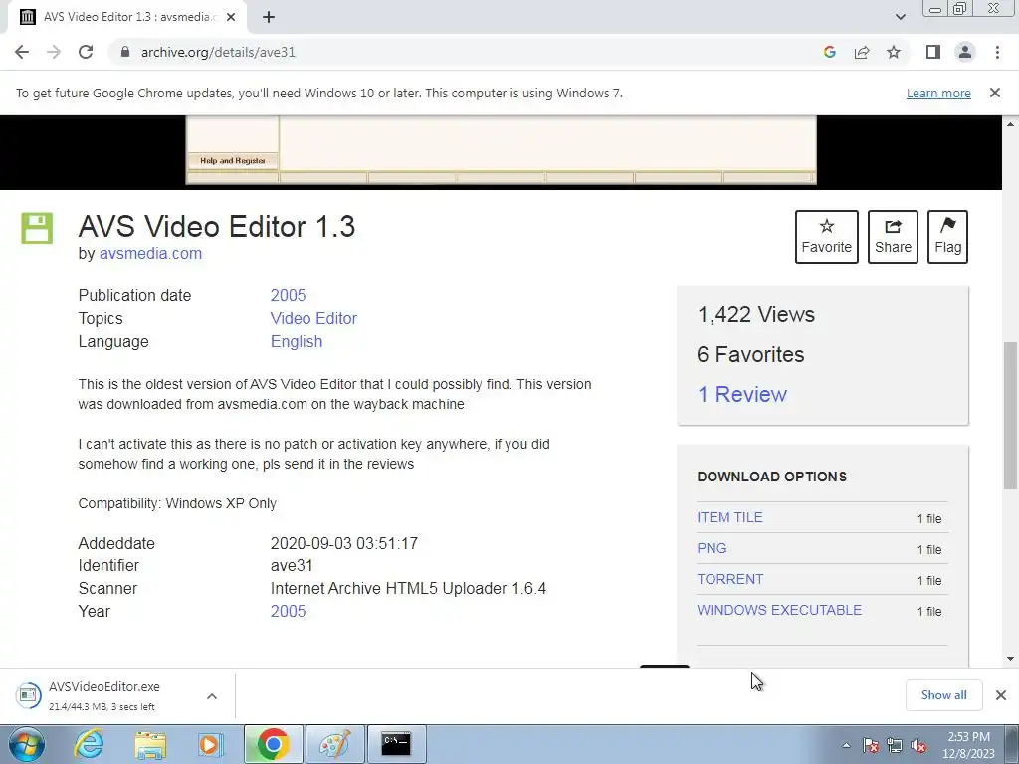Click the address bar URL field
Viewport: 1019px width, 764px height.
pyautogui.click(x=468, y=52)
